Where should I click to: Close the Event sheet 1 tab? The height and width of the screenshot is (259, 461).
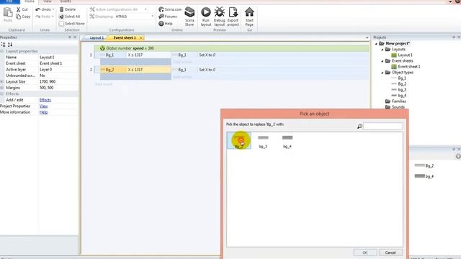tap(141, 38)
